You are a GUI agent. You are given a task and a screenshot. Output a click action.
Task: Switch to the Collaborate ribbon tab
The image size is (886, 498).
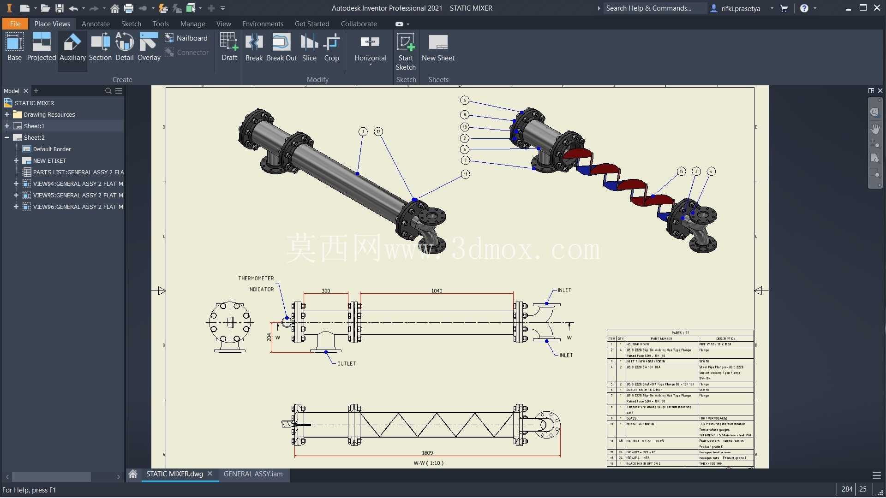coord(359,24)
